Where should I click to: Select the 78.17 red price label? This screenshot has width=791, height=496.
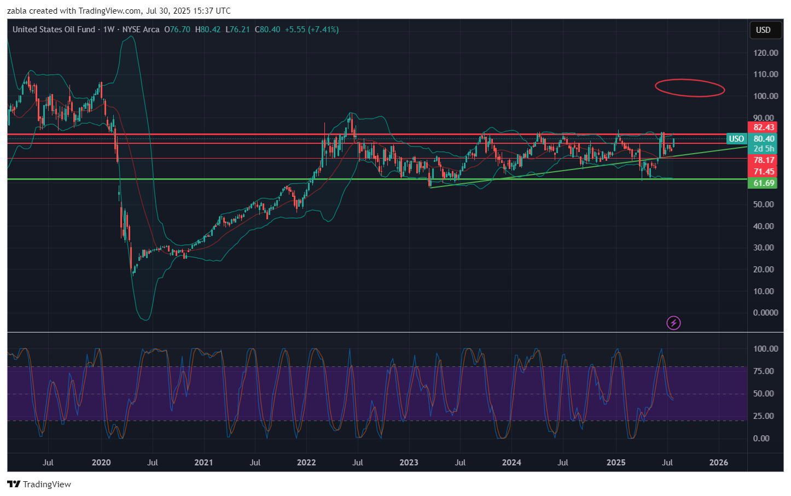[x=764, y=160]
